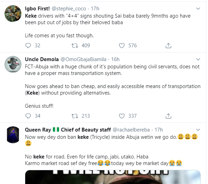Share Uncle Demola's tweet
Image resolution: width=208 pixels, height=184 pixels.
[x=169, y=116]
